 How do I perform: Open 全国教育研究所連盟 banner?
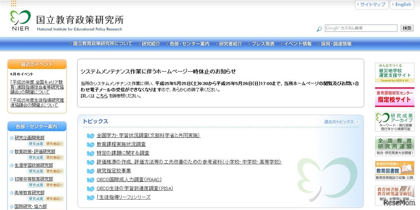[395, 146]
